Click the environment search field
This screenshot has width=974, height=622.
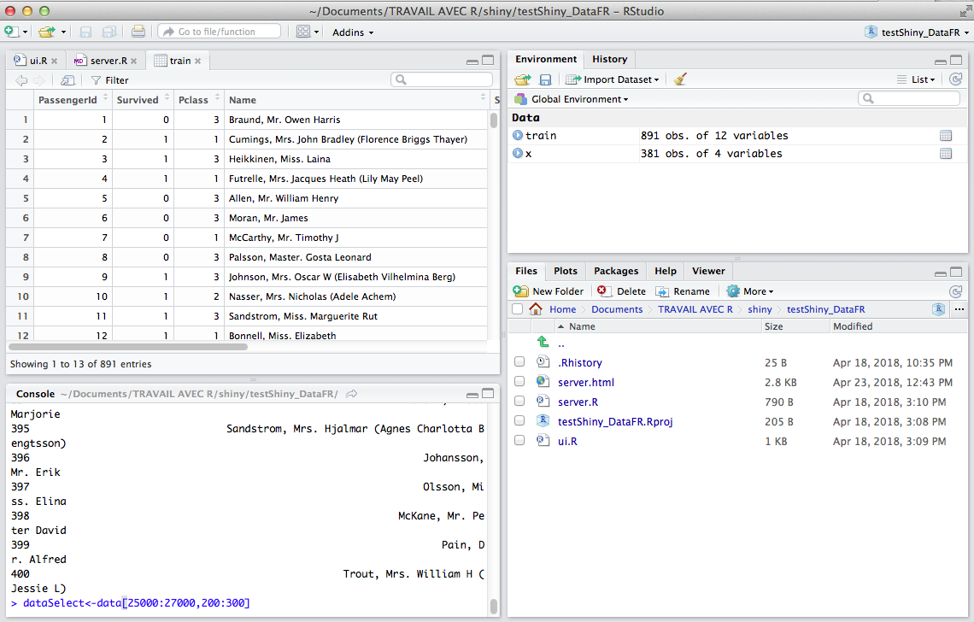tap(909, 98)
